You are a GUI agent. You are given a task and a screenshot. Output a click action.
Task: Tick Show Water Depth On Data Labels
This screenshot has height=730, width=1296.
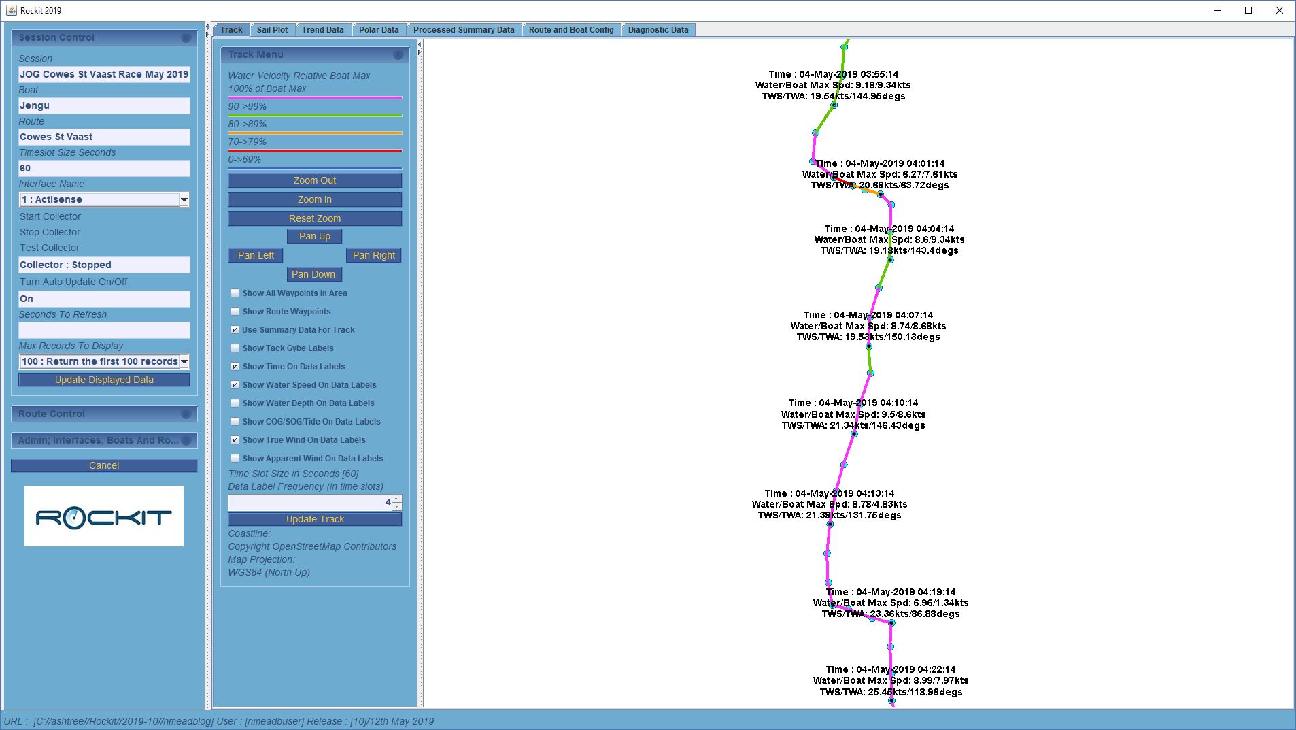tap(235, 403)
